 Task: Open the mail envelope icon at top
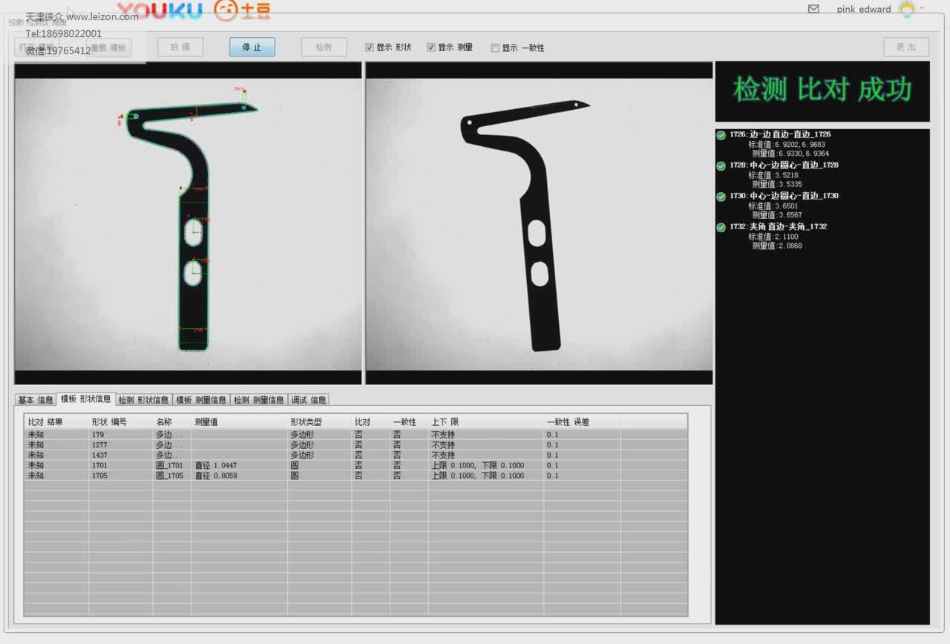[x=813, y=9]
